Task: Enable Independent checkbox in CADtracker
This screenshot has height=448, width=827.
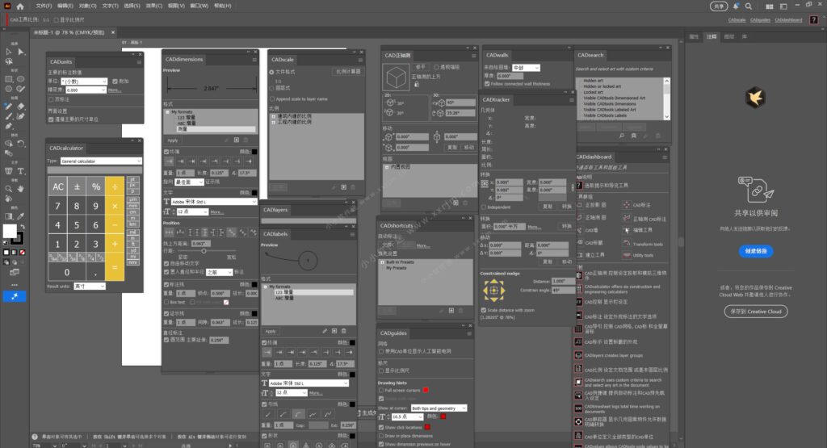Action: [483, 207]
